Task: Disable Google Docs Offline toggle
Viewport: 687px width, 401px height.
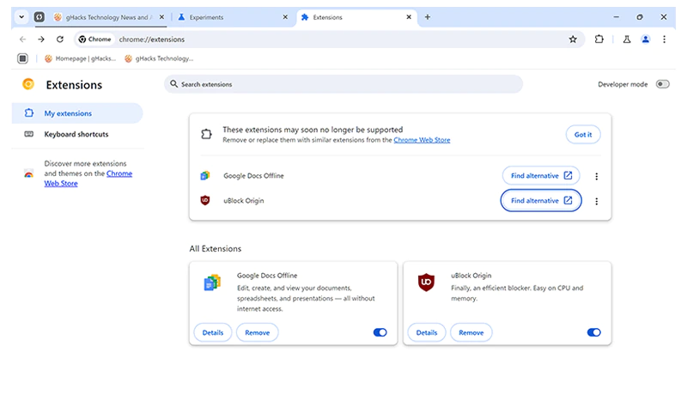Action: [380, 332]
